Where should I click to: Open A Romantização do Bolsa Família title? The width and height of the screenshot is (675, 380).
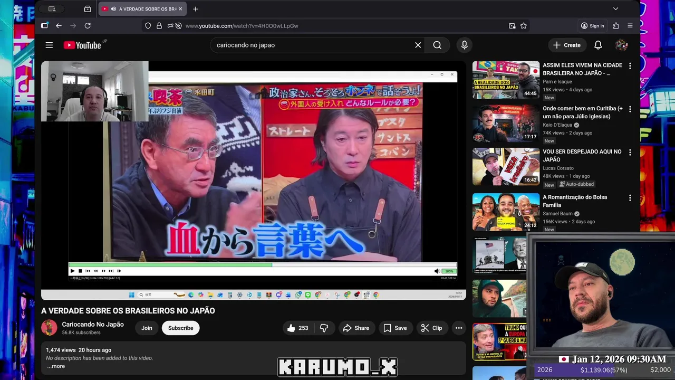(x=575, y=201)
